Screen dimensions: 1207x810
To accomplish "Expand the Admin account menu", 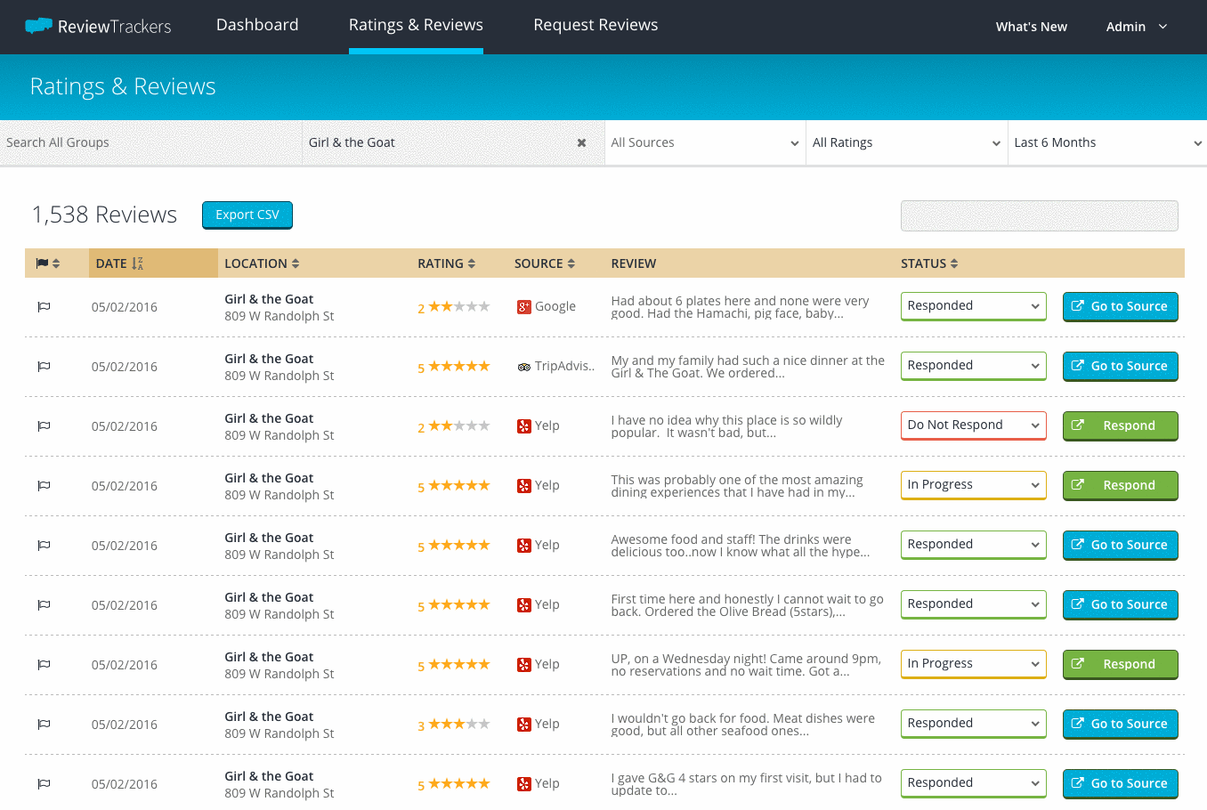I will (1137, 27).
